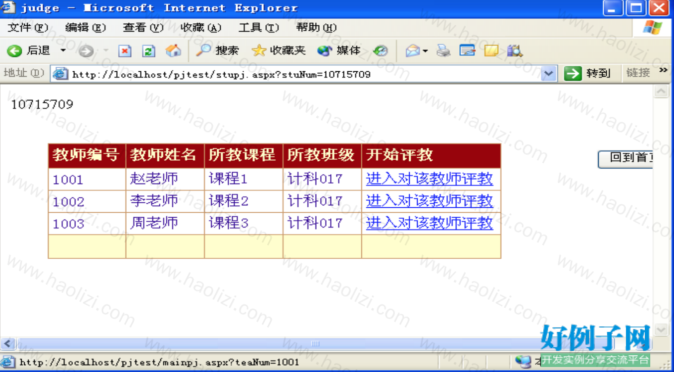The image size is (674, 372).
Task: Click the Forward arrow icon
Action: click(86, 50)
